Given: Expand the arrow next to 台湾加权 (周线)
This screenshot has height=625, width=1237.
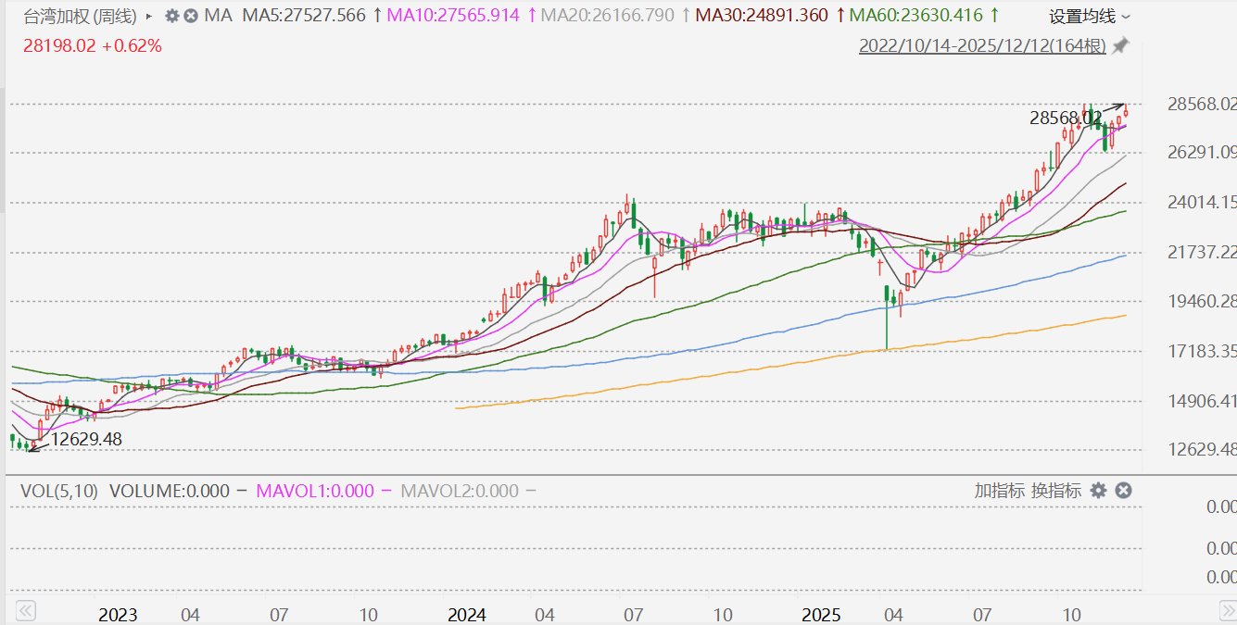Looking at the screenshot, I should 150,16.
